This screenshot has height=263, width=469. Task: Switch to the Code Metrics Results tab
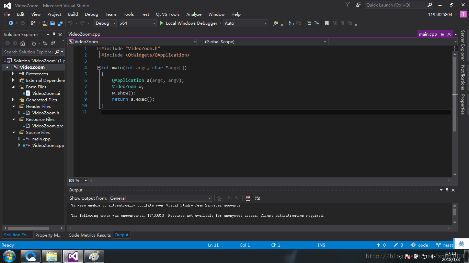[90, 235]
